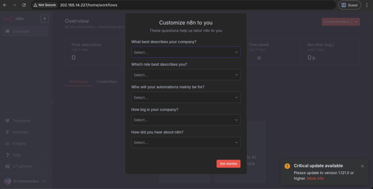
Task: Open Variables in the sidebar
Action: tap(20, 132)
